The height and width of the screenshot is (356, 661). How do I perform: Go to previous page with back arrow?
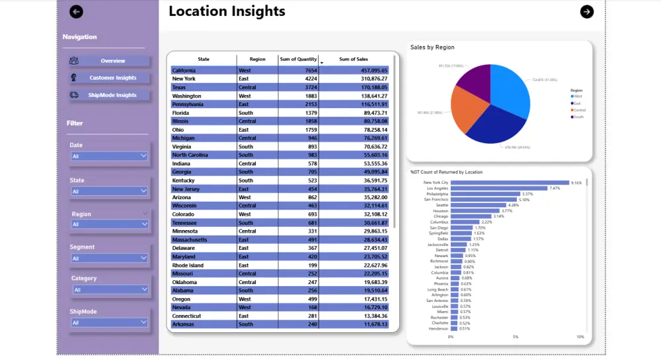pos(76,12)
